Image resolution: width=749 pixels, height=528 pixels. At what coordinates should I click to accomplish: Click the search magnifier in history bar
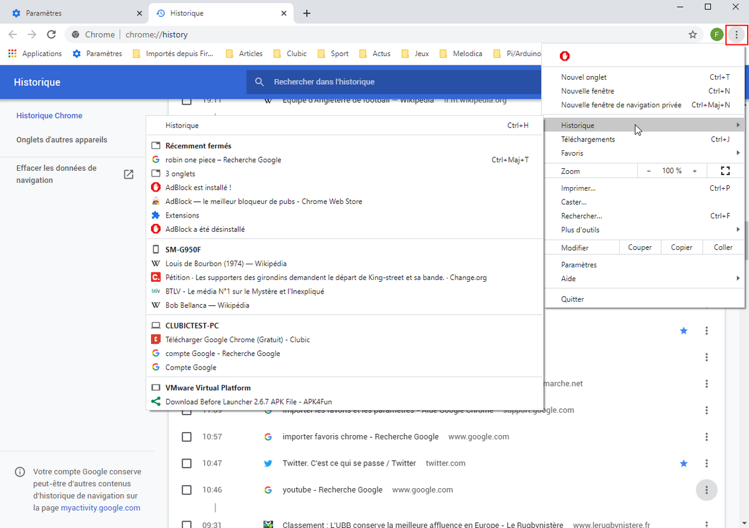pyautogui.click(x=260, y=82)
